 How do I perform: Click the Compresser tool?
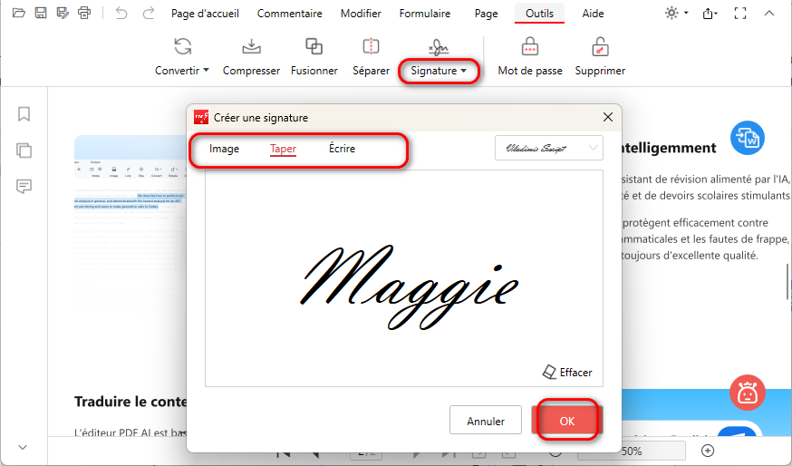click(x=251, y=57)
